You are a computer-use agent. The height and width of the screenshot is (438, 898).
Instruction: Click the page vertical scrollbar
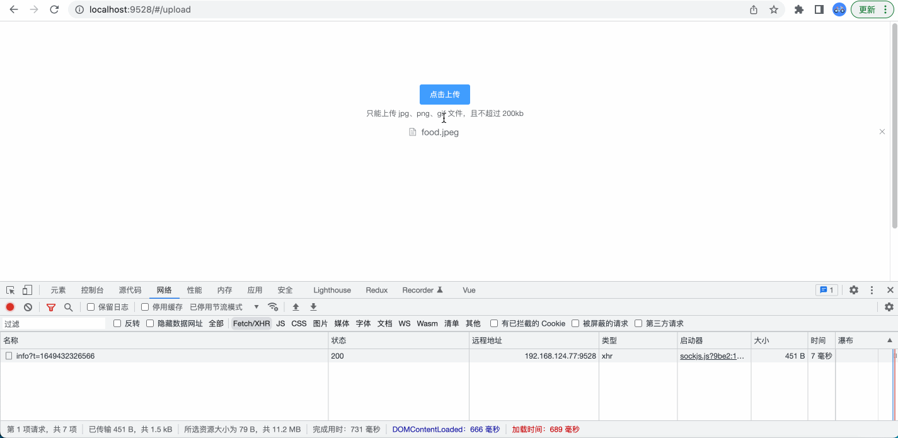pyautogui.click(x=894, y=126)
